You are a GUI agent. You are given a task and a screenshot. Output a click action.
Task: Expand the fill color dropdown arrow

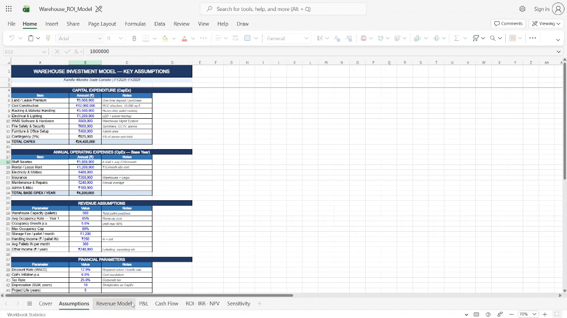174,38
